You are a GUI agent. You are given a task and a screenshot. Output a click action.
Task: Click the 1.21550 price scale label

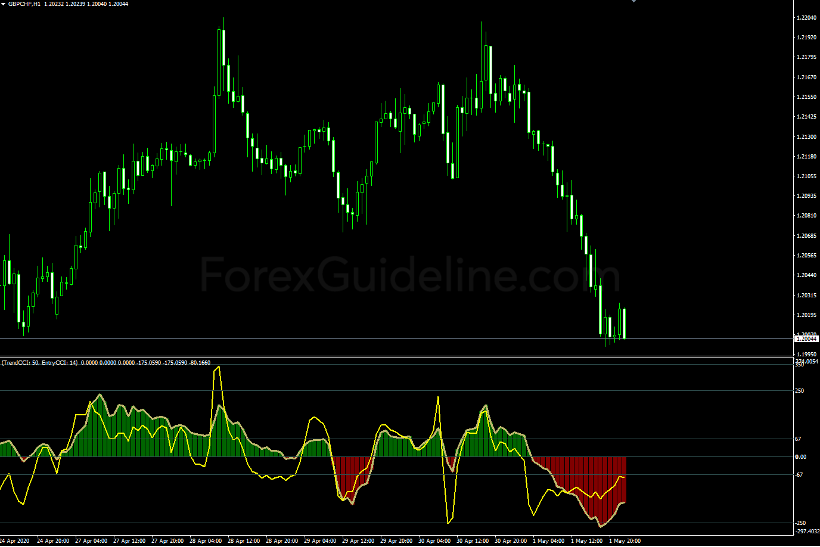[806, 97]
